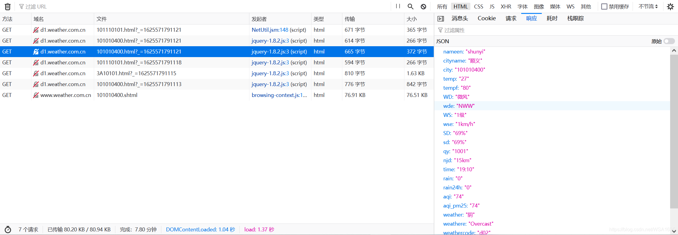
Task: Filter requests by XHR
Action: pyautogui.click(x=506, y=6)
